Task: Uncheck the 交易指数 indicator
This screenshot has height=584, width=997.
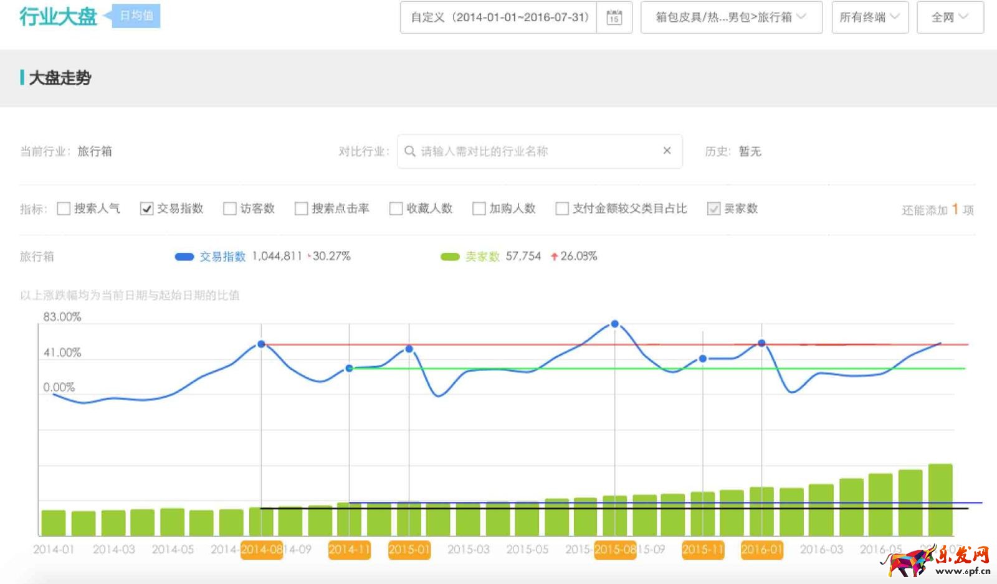Action: (146, 208)
